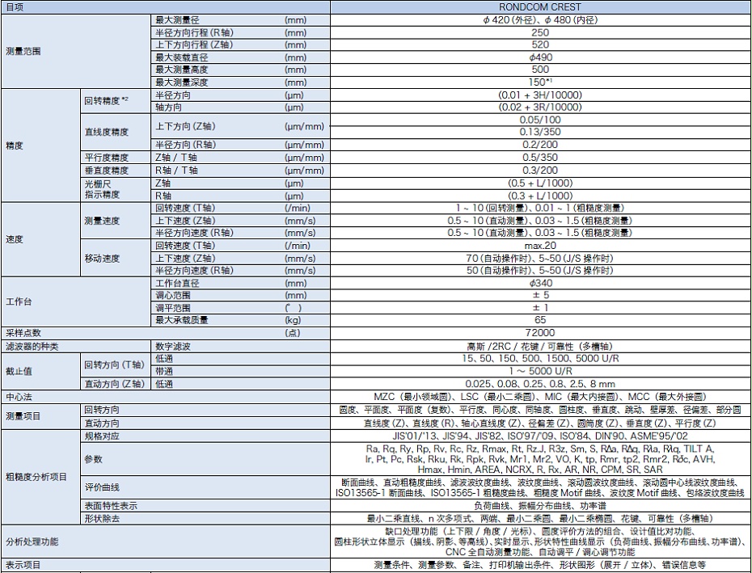
Task: Click the 测量范围 row label
Action: pyautogui.click(x=24, y=50)
